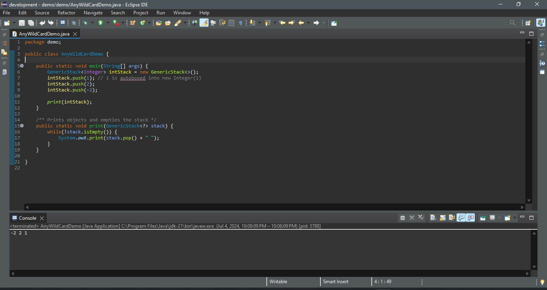Open the Next Annotation dropdown arrow
The height and width of the screenshot is (290, 547).
260,23
